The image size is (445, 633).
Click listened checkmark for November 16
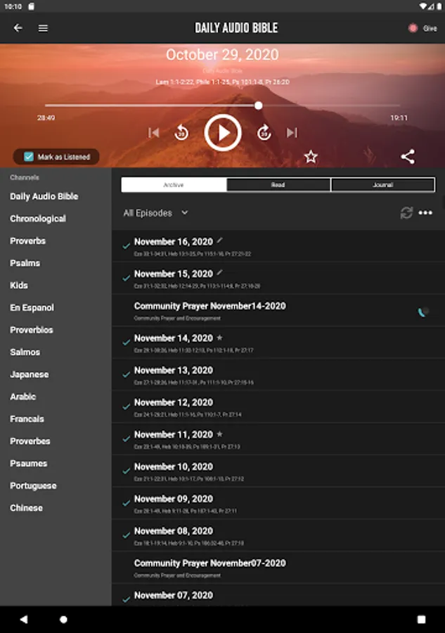(127, 245)
